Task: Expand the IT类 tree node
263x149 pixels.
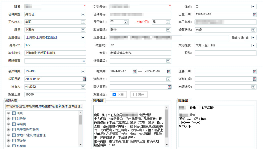Action: point(8,113)
